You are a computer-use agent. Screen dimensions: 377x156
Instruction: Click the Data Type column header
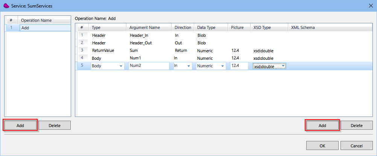[211, 28]
